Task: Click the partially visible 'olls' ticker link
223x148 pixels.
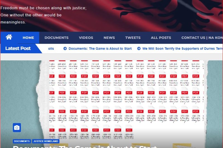Action: point(51,49)
